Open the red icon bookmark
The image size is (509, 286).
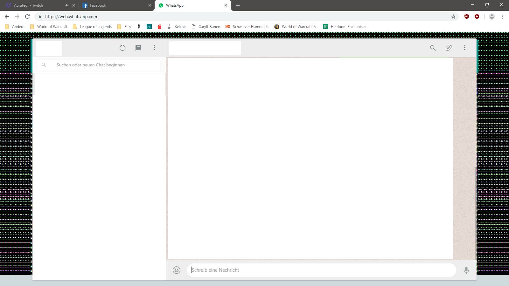159,27
